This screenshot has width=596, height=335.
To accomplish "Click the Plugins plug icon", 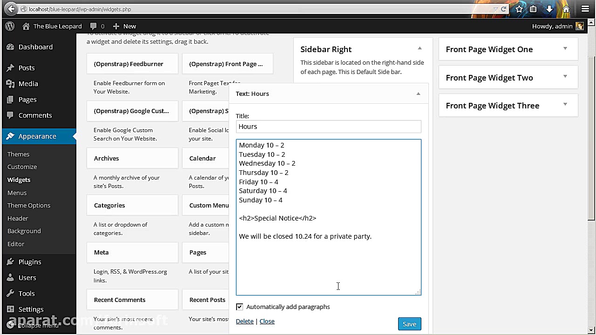I will click(10, 262).
